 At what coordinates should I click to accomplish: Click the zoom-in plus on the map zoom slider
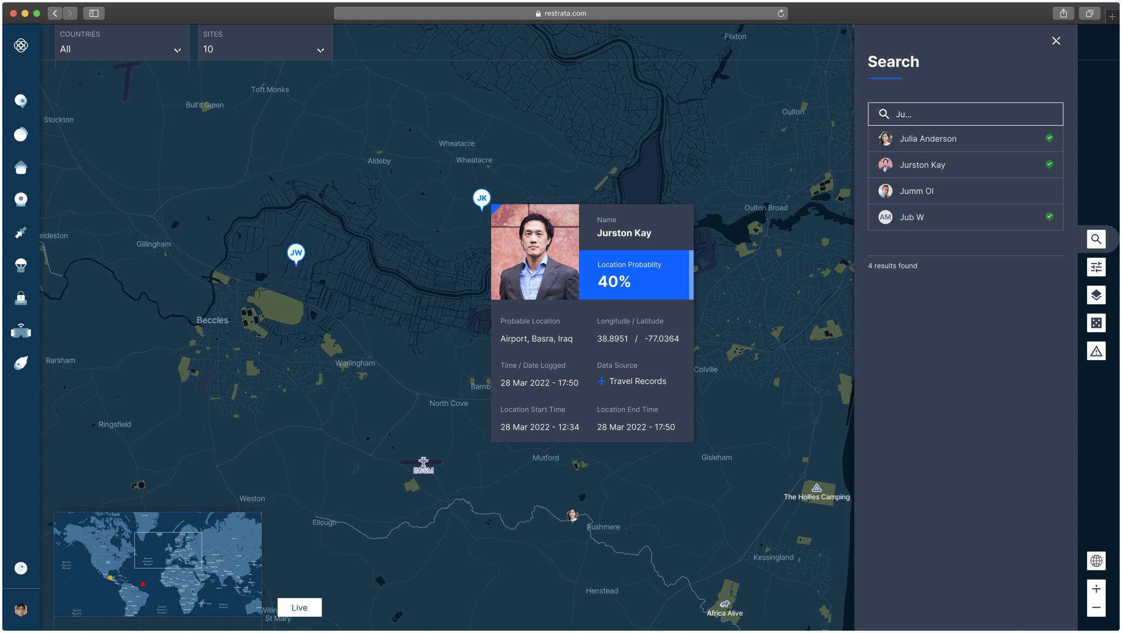(x=1096, y=589)
